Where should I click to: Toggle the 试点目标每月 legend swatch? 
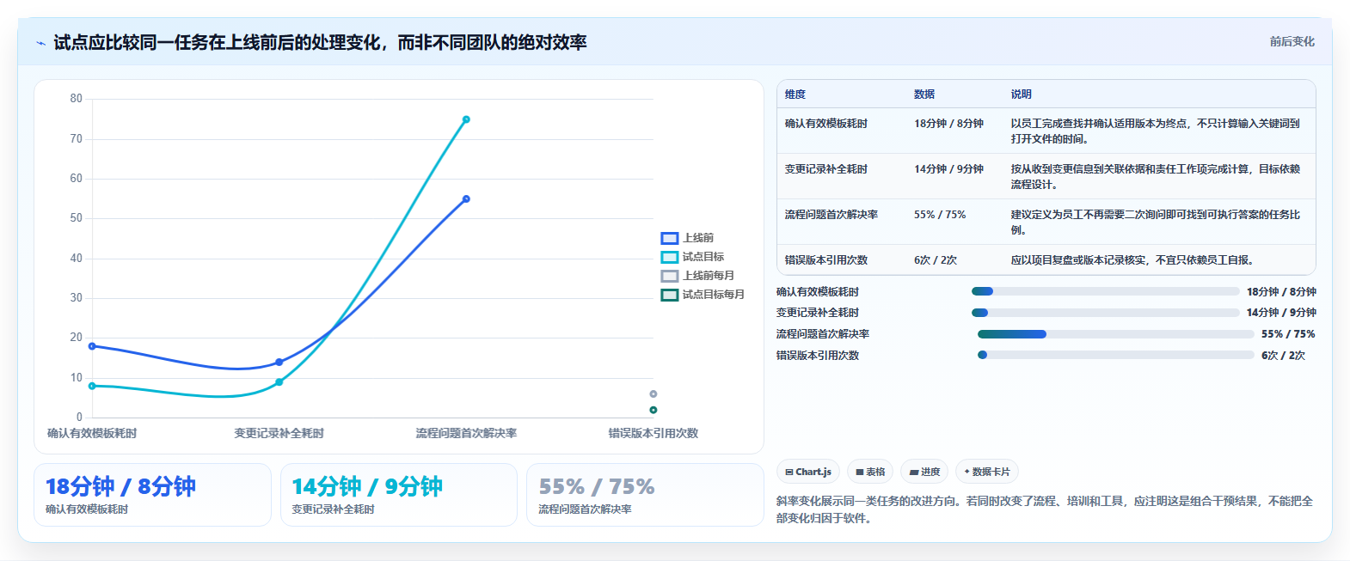670,295
